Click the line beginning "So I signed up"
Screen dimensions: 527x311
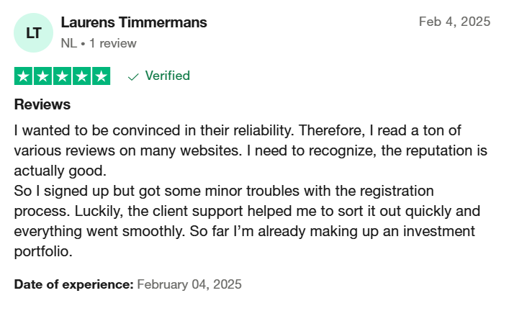(x=224, y=191)
